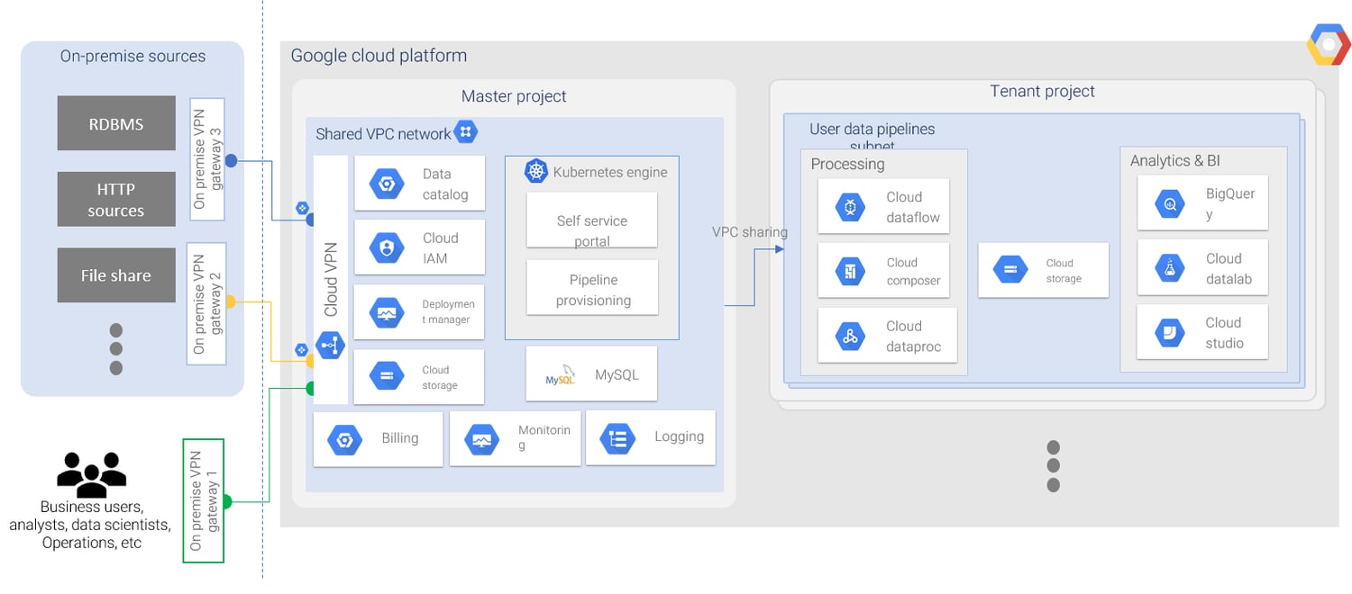Image resolution: width=1352 pixels, height=594 pixels.
Task: Open the Self service portal
Action: [x=592, y=220]
